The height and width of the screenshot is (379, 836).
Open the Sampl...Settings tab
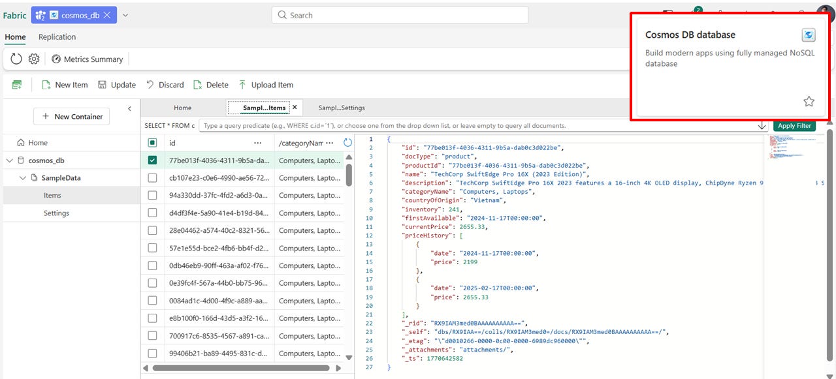click(342, 108)
